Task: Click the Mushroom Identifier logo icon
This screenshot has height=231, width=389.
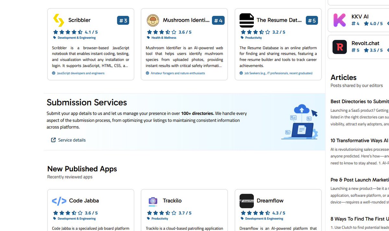Action: pos(153,20)
